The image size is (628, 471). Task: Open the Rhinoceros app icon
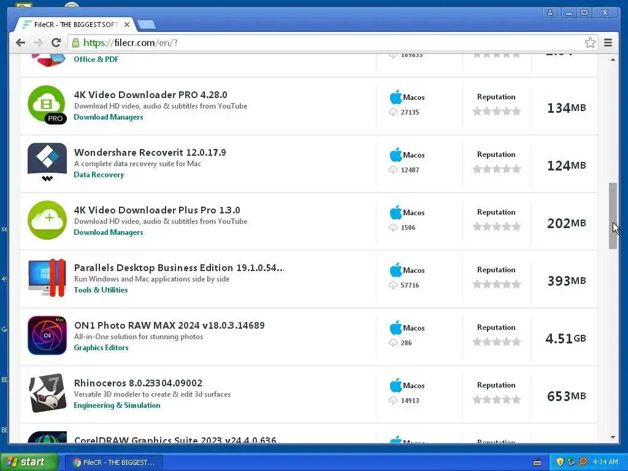point(47,393)
